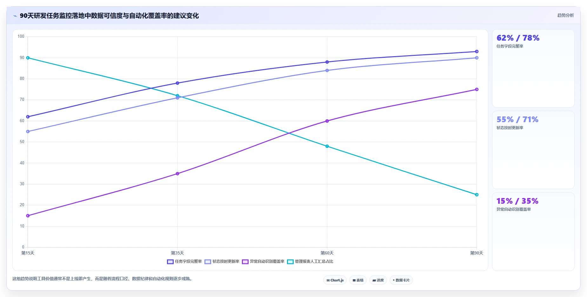Click the 趋势分析 label in header
The image size is (587, 297).
point(565,15)
